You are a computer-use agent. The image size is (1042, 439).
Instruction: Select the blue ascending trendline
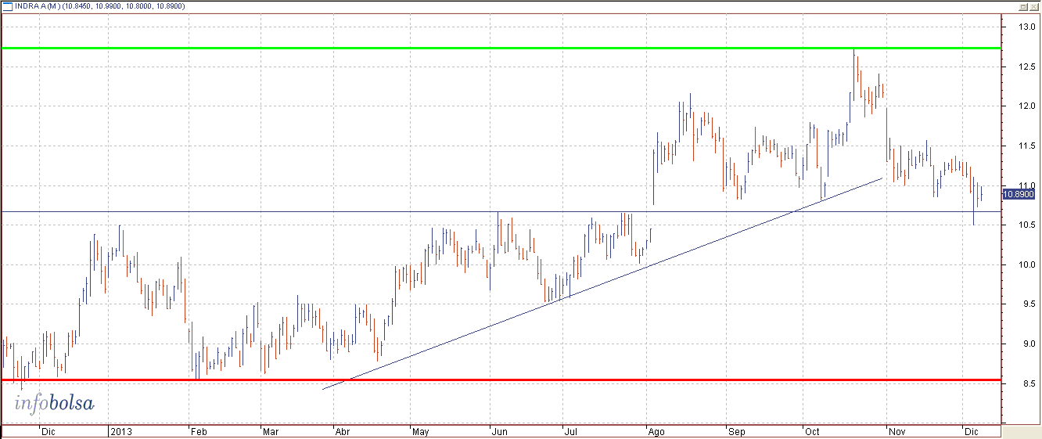pos(602,283)
